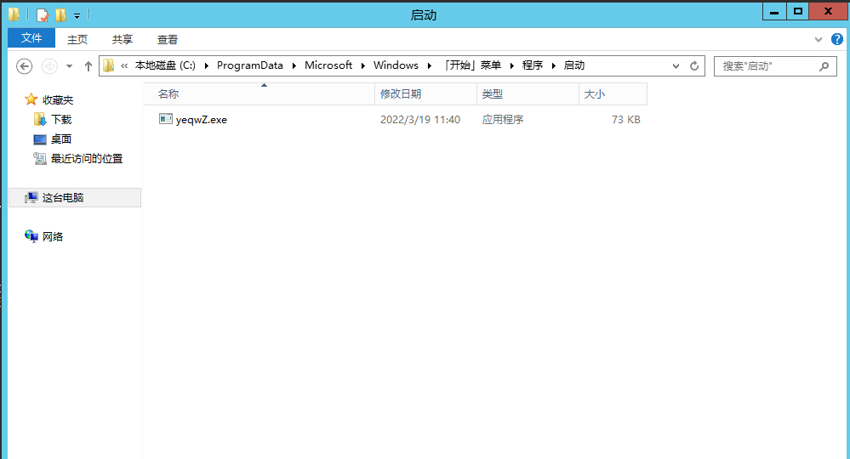Click 「开始」菜单 in the address path
The width and height of the screenshot is (850, 459).
471,65
